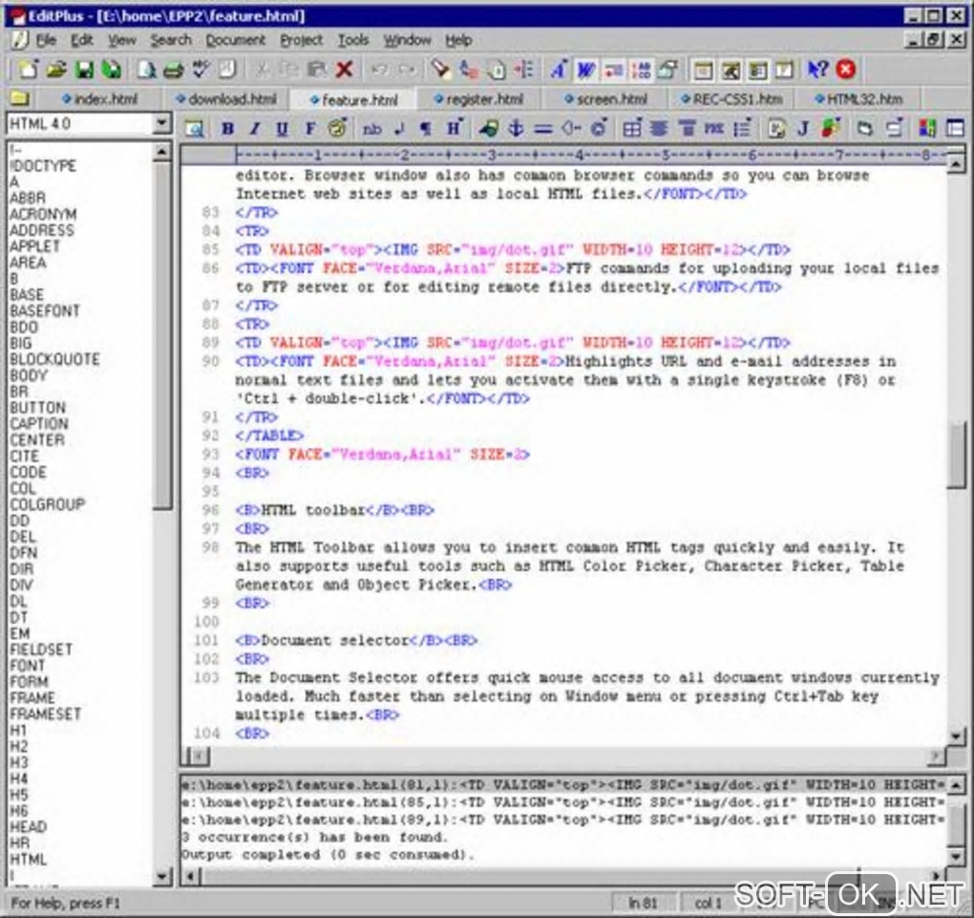
Task: Open the Project menu
Action: click(x=301, y=40)
